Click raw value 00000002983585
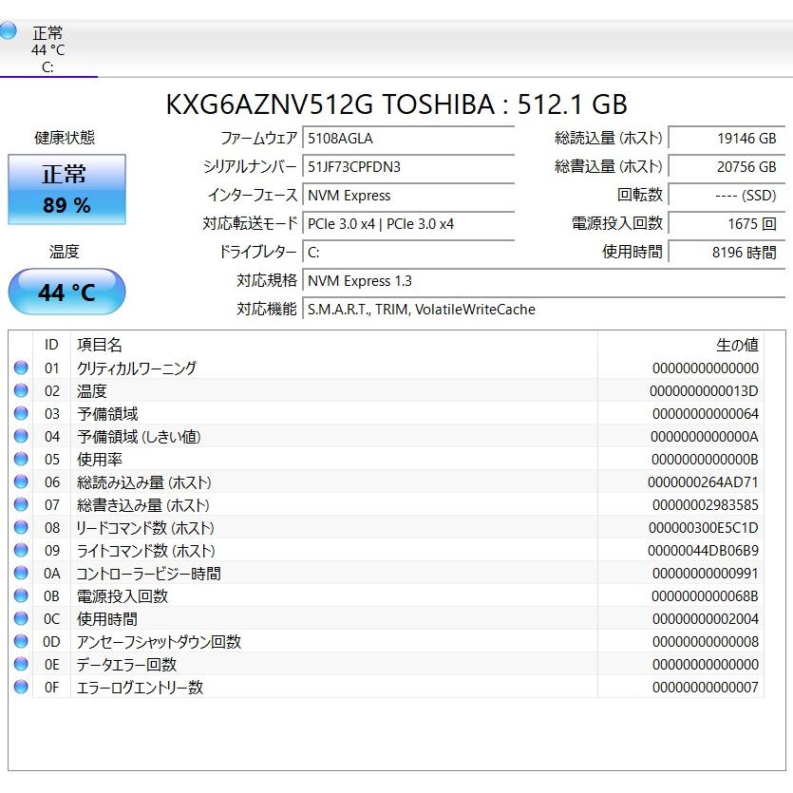 pyautogui.click(x=705, y=504)
